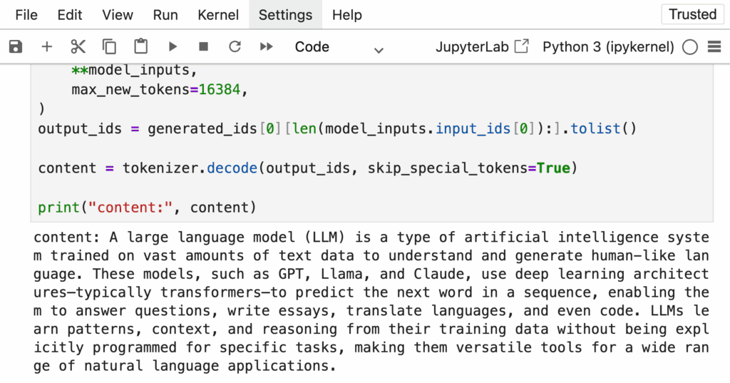Expand the cell type chevron arrow

click(x=379, y=50)
